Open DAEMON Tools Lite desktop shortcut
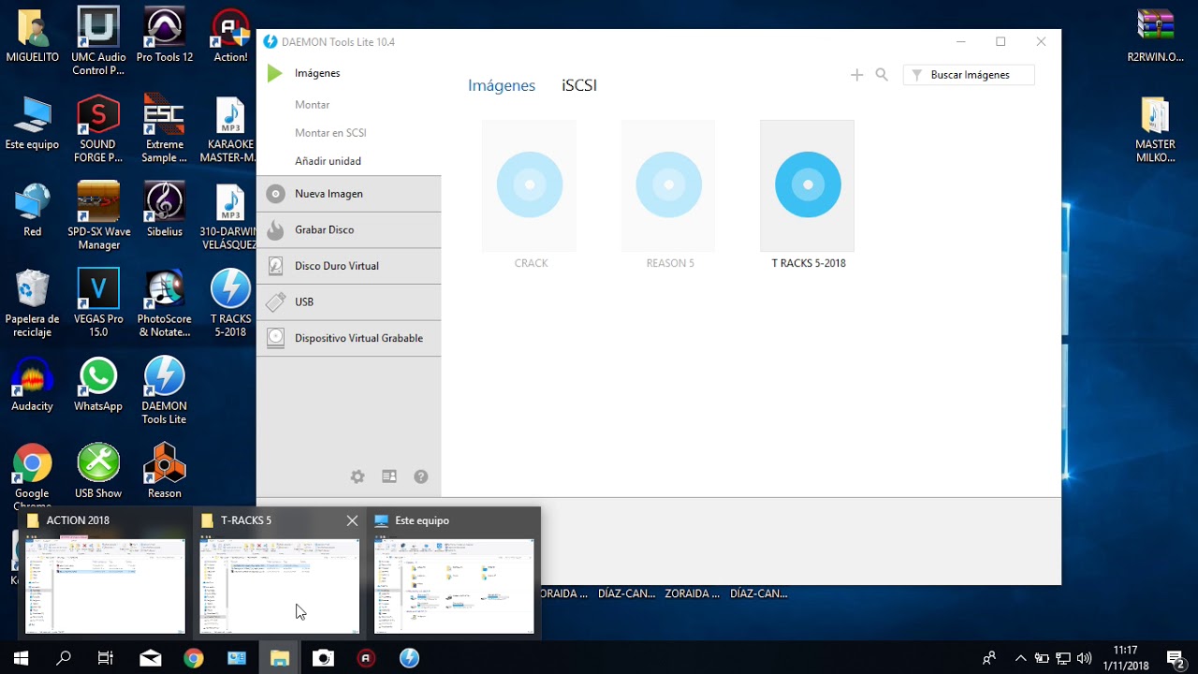The height and width of the screenshot is (674, 1198). [x=165, y=390]
